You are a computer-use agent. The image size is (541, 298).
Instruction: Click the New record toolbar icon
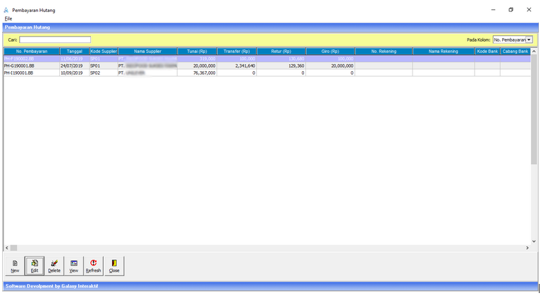coord(15,265)
